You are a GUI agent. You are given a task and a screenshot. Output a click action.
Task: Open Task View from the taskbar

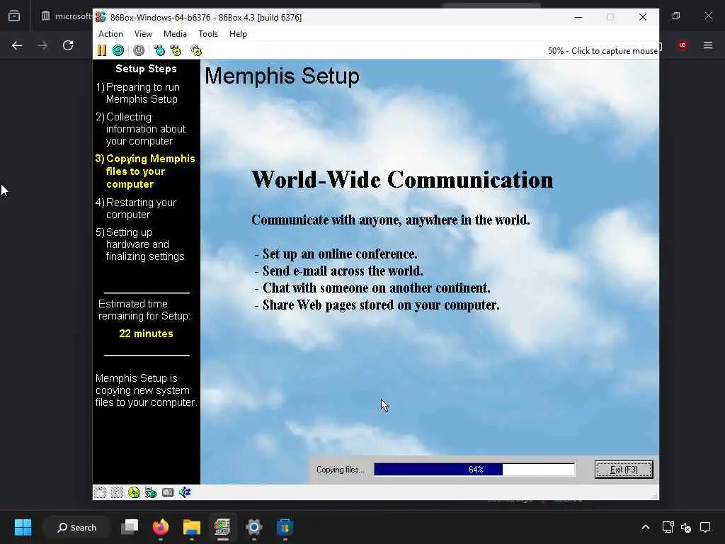[130, 527]
